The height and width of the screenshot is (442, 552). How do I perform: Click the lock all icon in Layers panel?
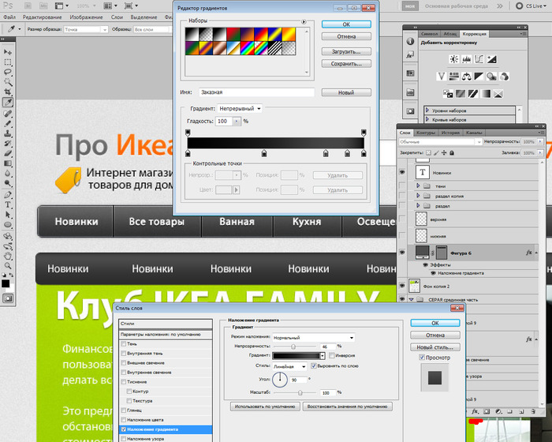tap(452, 152)
